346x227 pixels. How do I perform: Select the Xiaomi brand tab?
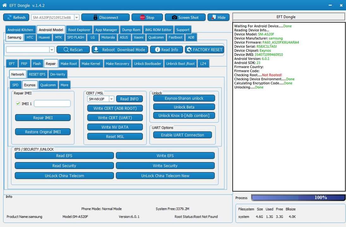pos(138,37)
